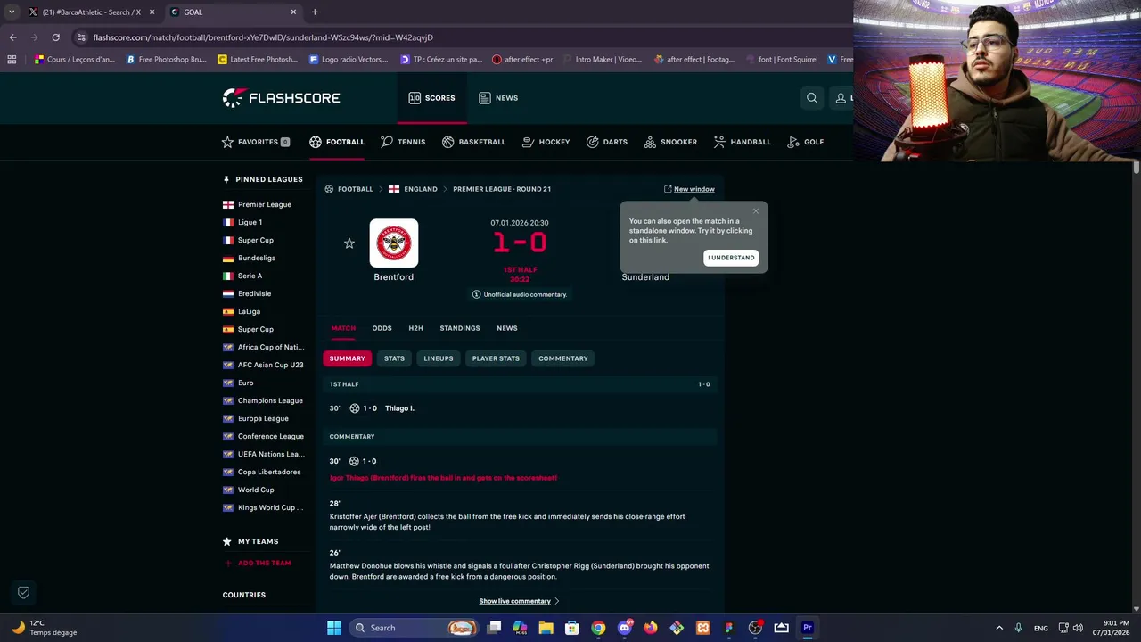Open File Explorer from the taskbar

pos(546,628)
